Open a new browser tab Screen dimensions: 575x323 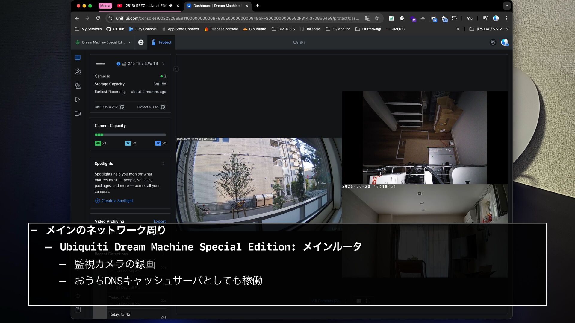(x=257, y=6)
